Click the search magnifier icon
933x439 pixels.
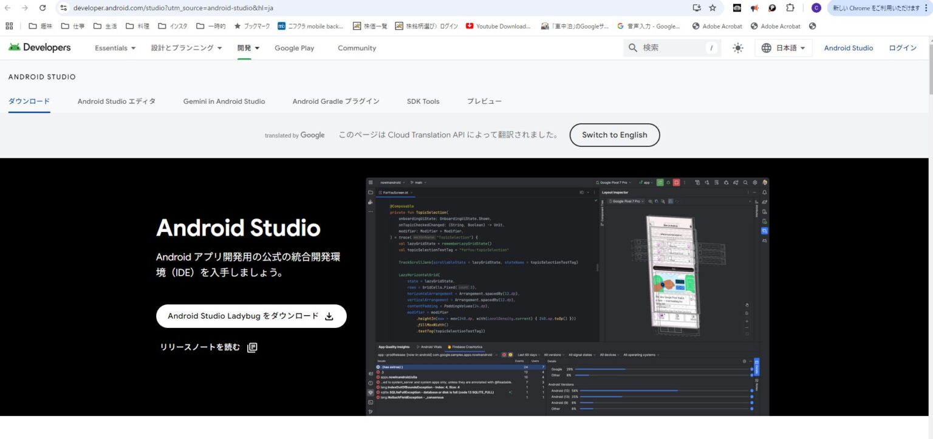pos(632,47)
